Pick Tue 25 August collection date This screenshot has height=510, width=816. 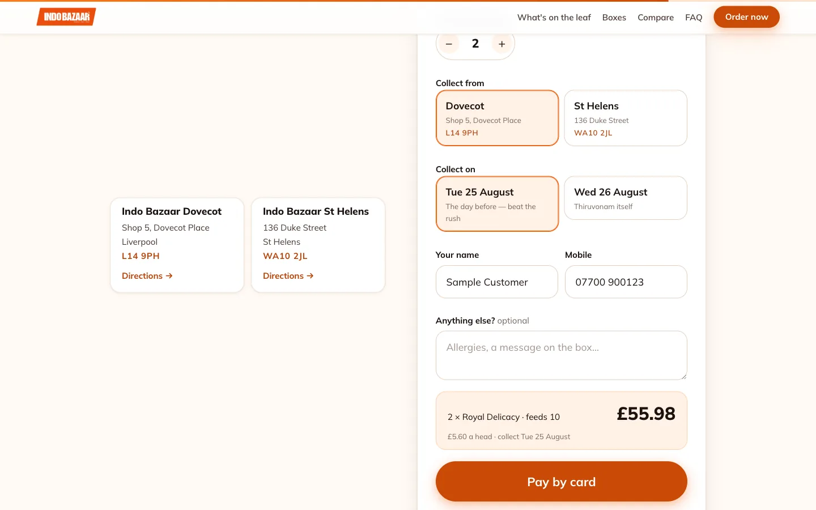[x=497, y=204]
